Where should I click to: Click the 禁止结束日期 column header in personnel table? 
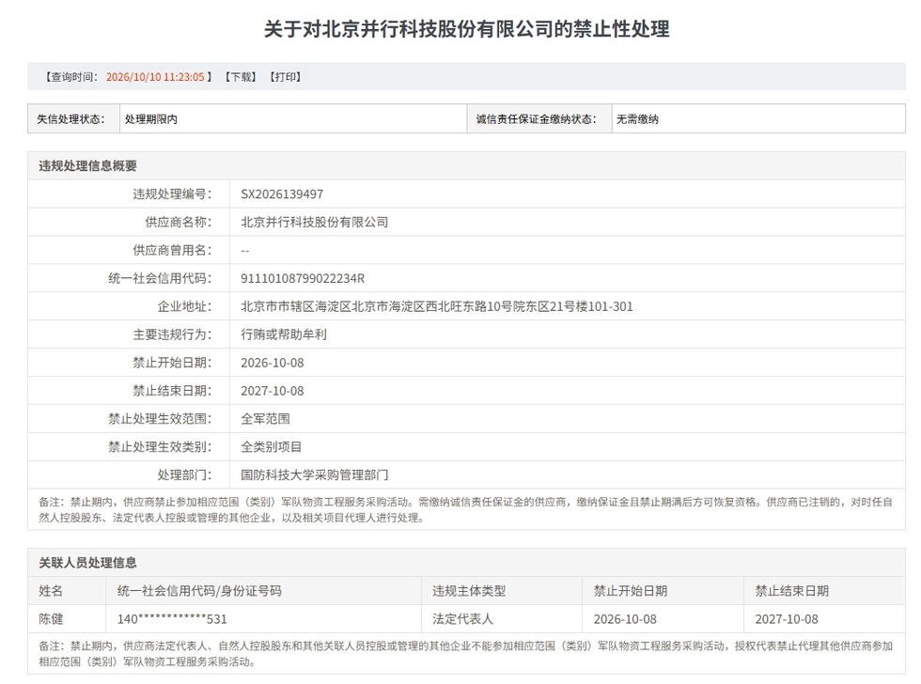click(x=791, y=591)
